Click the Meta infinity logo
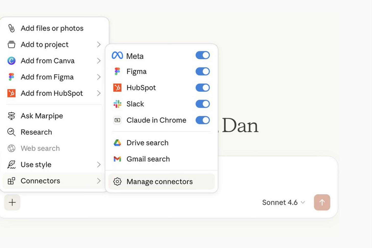The image size is (372, 248). click(x=117, y=55)
